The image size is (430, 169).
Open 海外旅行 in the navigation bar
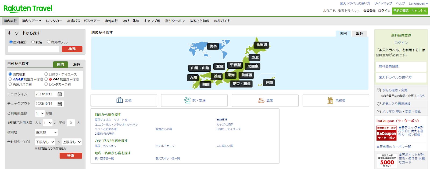[111, 21]
